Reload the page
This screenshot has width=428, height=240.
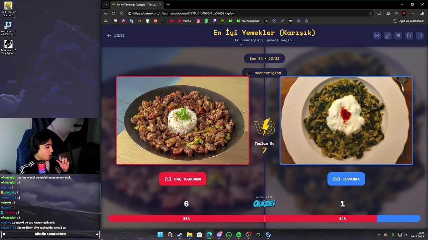[114, 13]
